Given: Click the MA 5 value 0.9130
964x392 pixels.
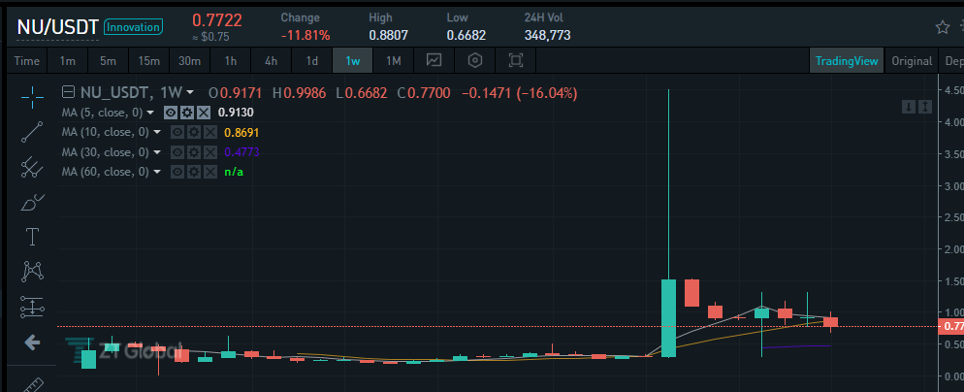Looking at the screenshot, I should 236,113.
